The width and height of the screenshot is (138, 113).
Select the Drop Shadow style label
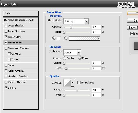click(x=16, y=25)
